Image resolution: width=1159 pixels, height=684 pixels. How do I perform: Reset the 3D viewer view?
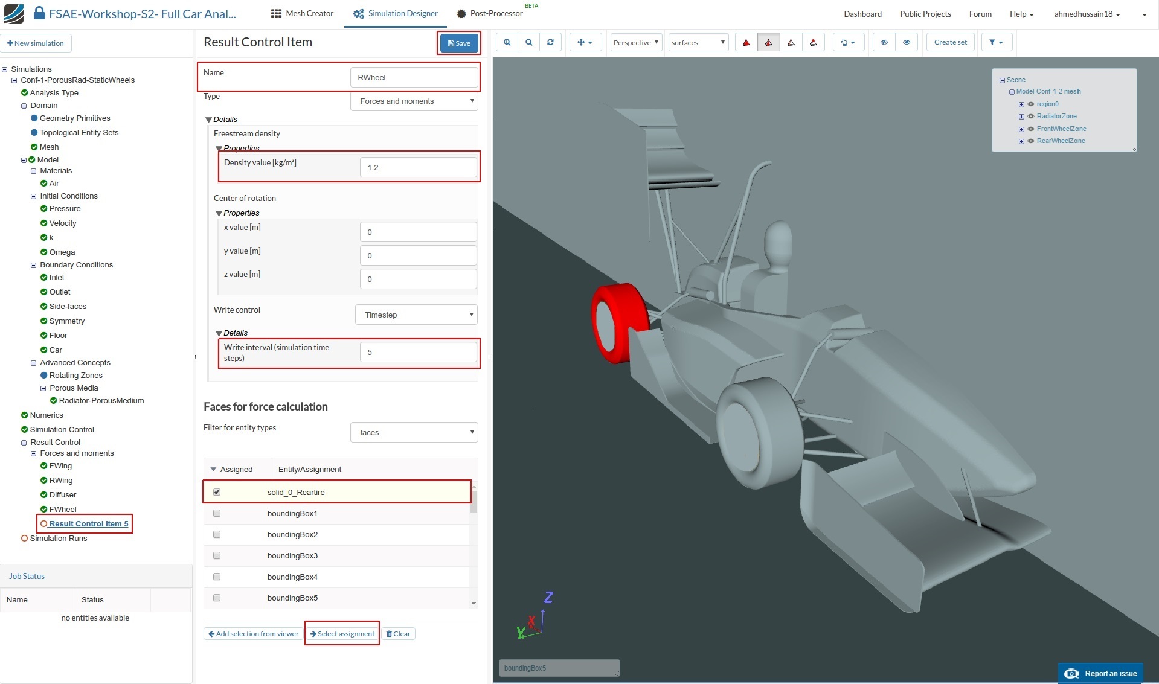pyautogui.click(x=550, y=42)
